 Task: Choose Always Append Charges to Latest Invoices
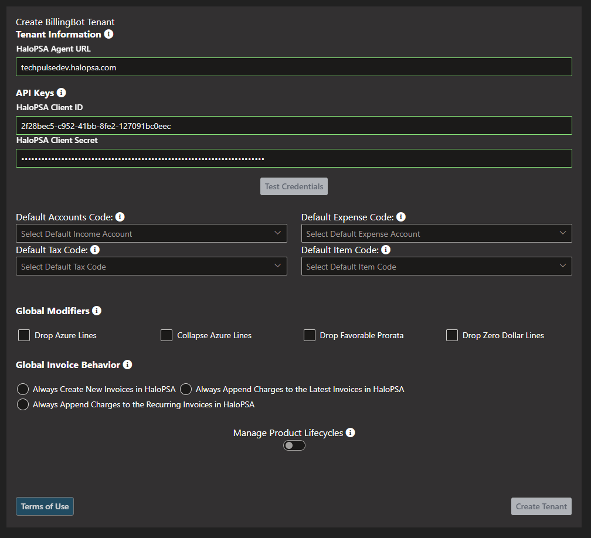pos(186,389)
